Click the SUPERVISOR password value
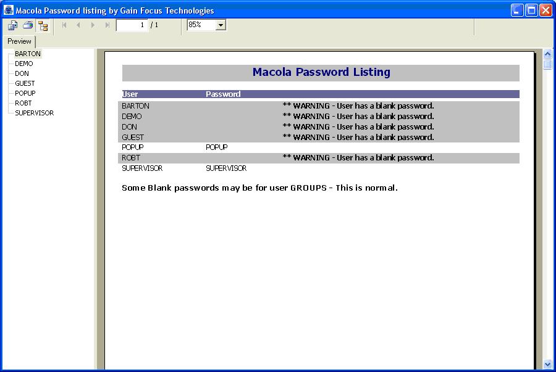The height and width of the screenshot is (372, 556). 226,168
